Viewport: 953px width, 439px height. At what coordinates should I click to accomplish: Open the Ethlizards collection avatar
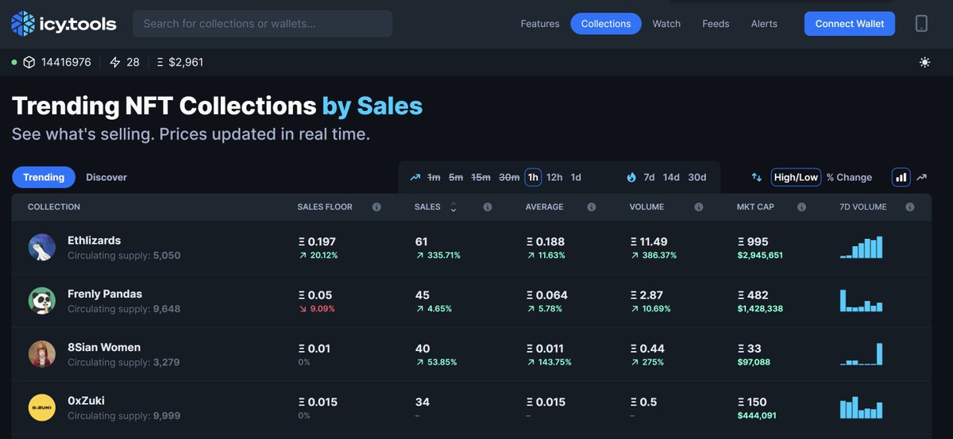coord(42,248)
